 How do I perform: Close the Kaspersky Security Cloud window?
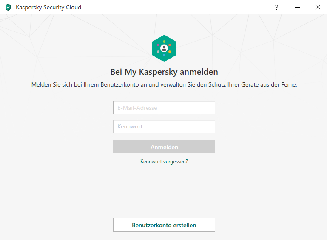[x=318, y=7]
